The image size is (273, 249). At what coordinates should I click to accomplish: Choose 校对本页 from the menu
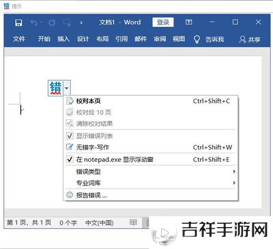[151, 101]
